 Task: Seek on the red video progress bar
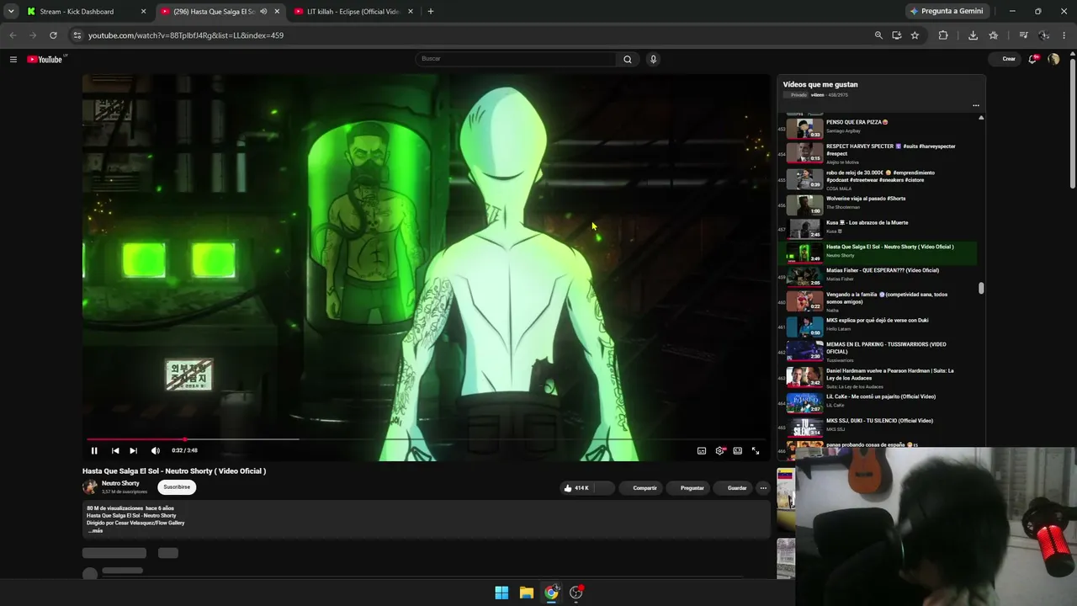tap(426, 439)
